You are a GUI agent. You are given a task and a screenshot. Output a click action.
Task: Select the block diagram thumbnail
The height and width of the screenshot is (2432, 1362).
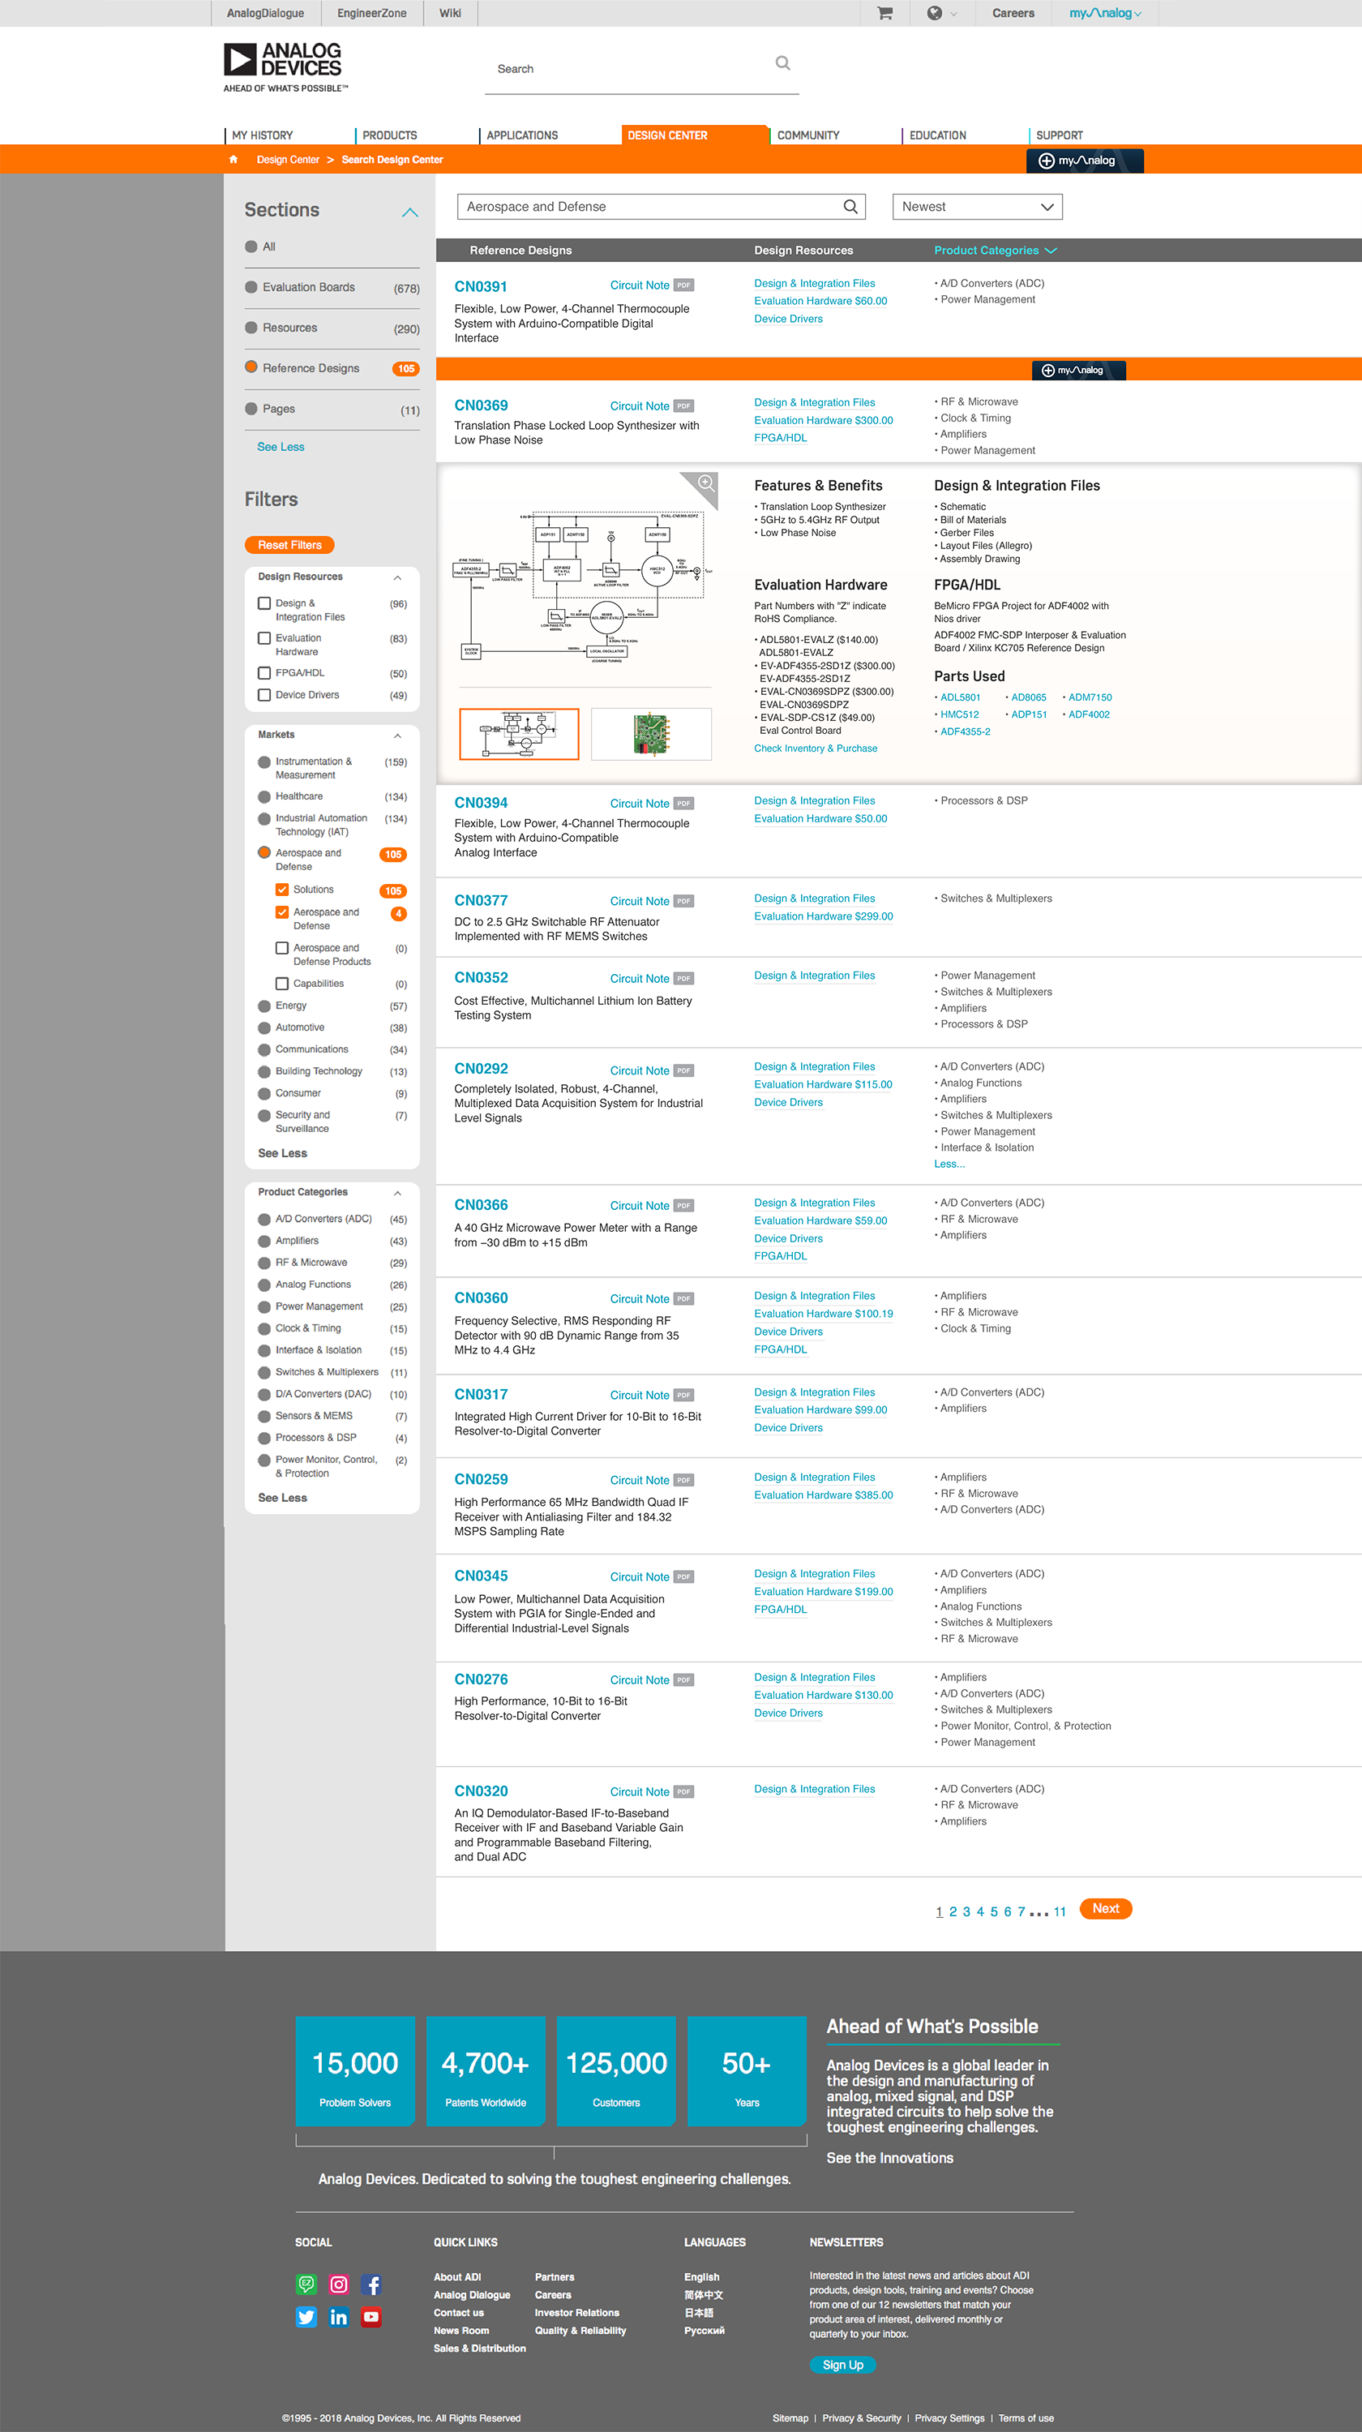(518, 734)
